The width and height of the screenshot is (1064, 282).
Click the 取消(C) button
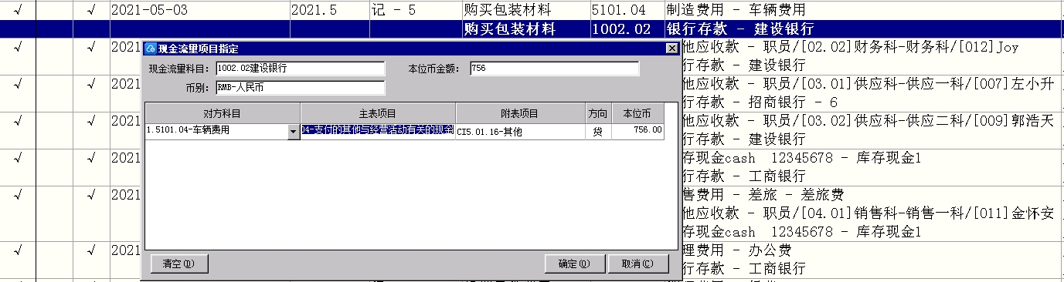[x=638, y=264]
